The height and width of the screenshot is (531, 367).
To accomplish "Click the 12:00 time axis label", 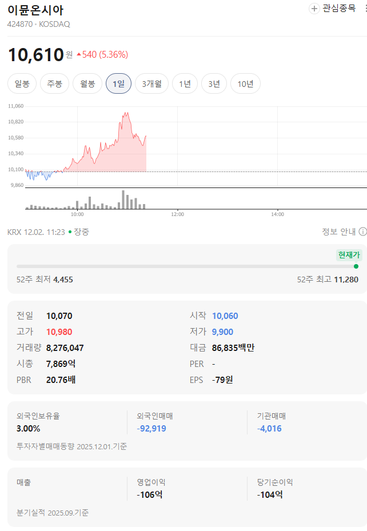I will [x=177, y=214].
